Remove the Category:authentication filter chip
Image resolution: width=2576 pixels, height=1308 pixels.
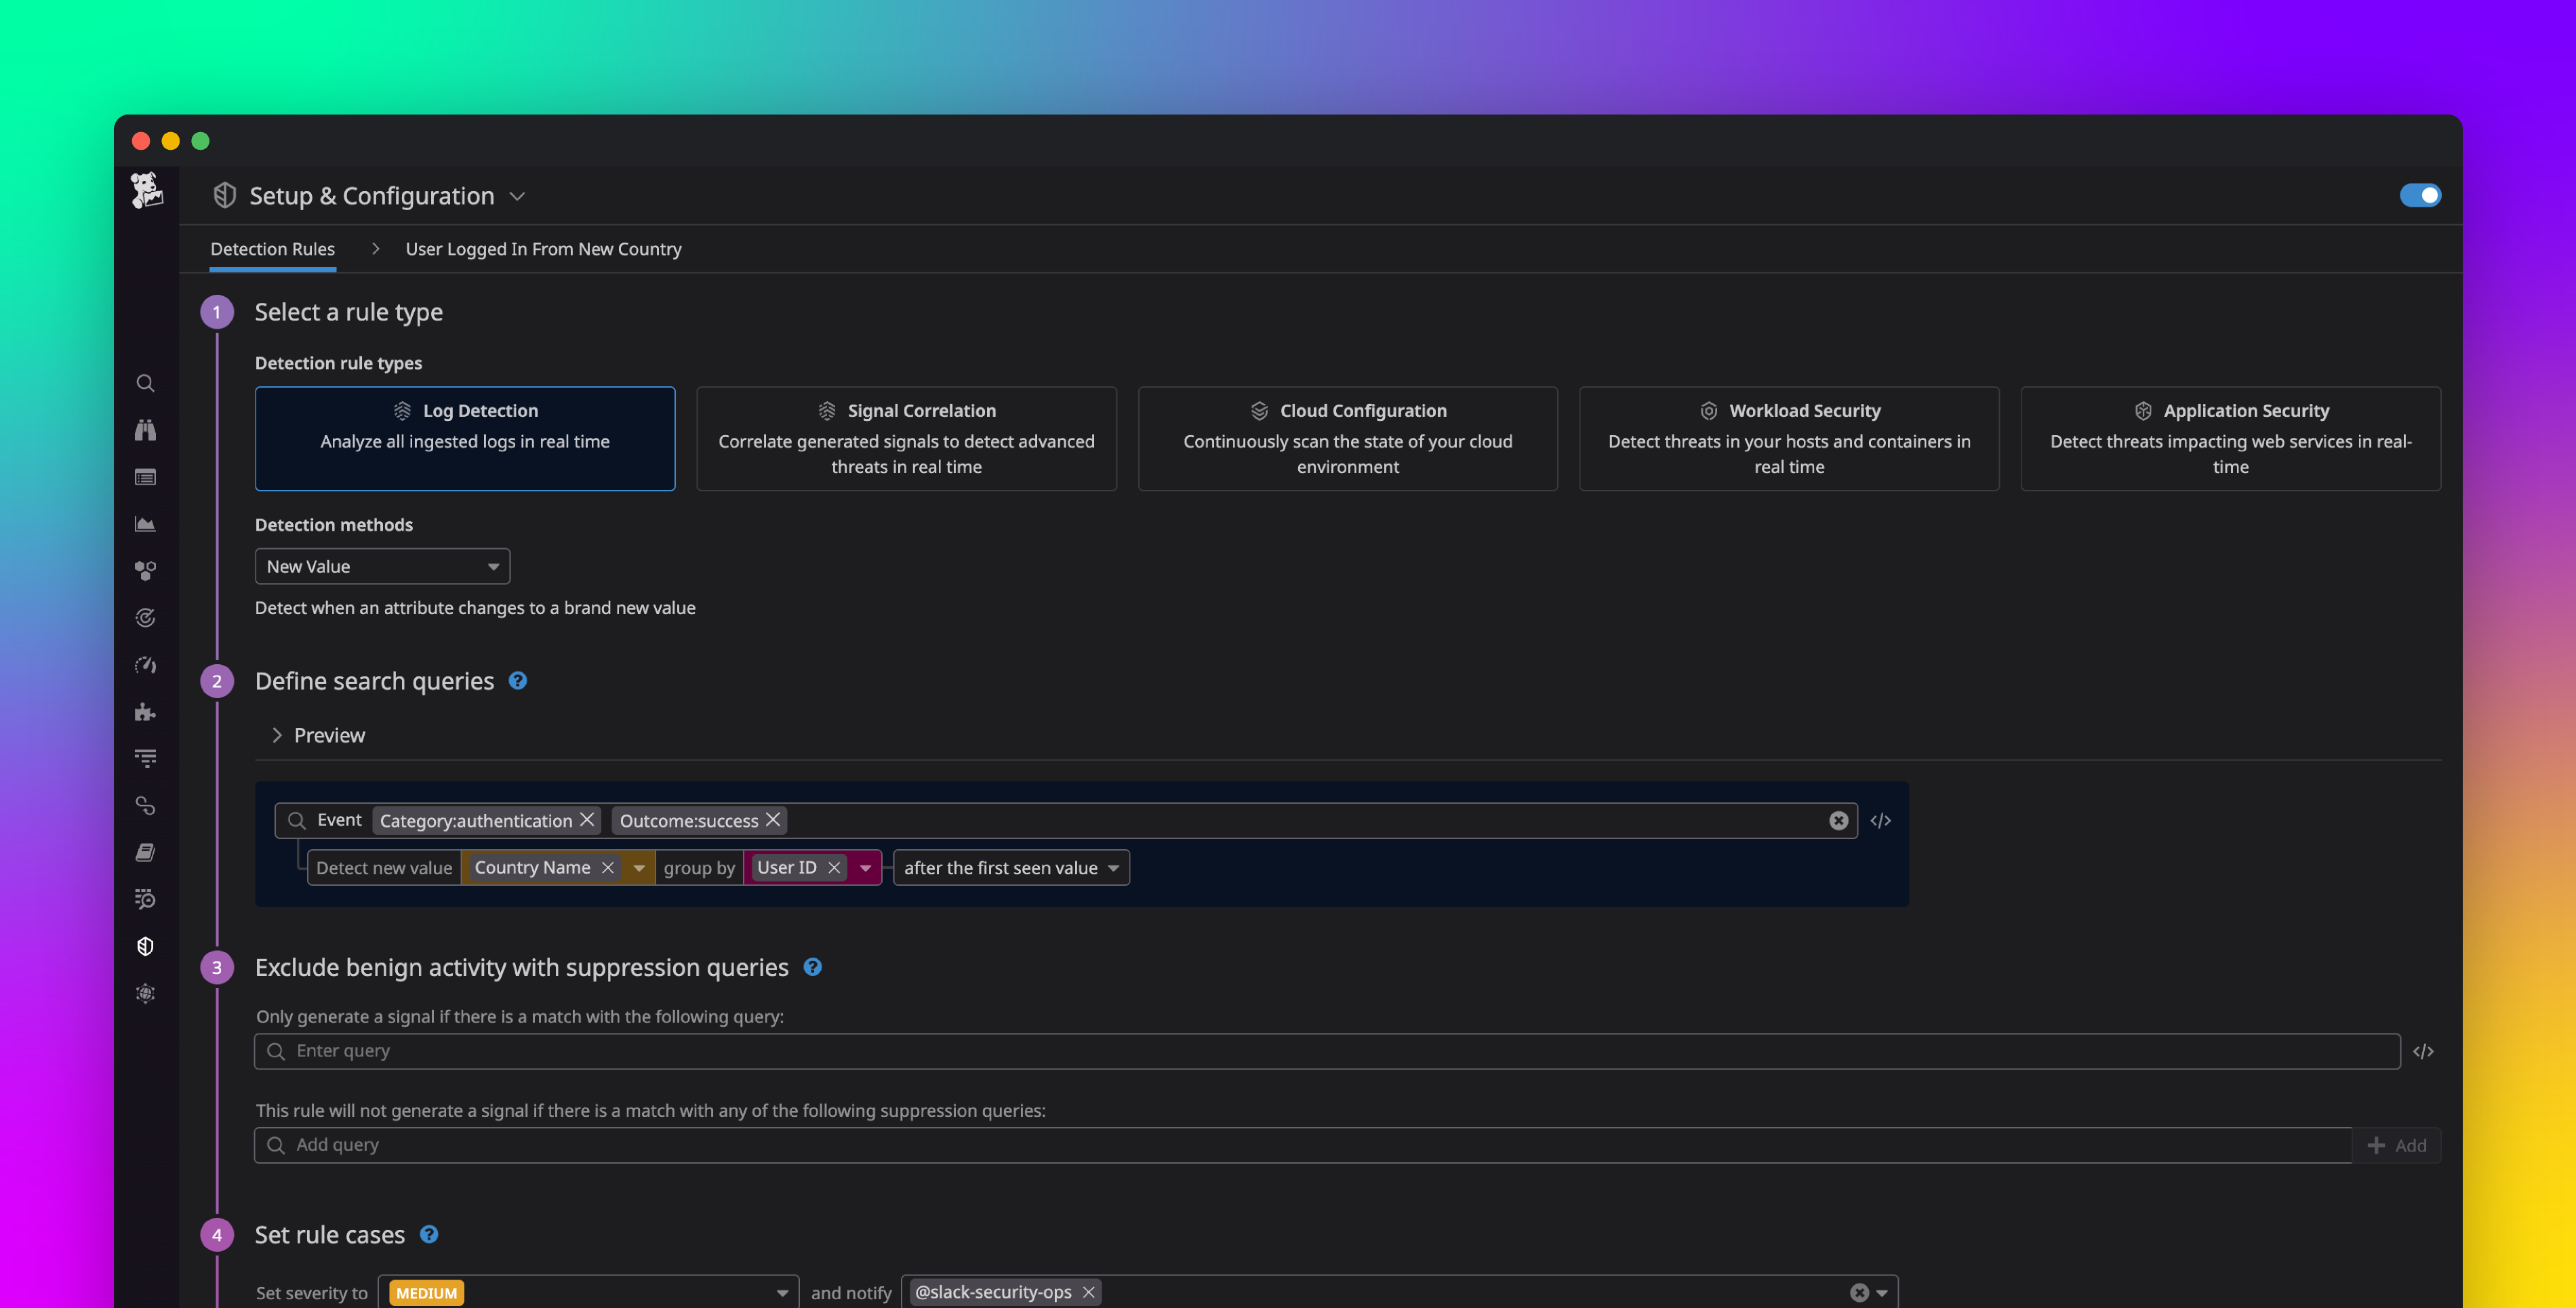[587, 819]
